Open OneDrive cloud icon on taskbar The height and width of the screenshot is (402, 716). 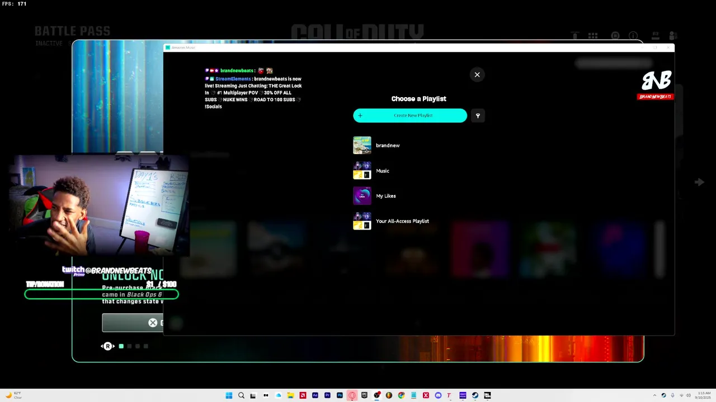pyautogui.click(x=278, y=395)
